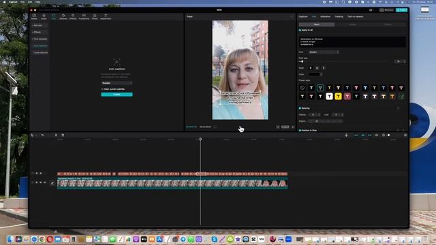
Task: Click the fullscreen icon in player
Action: tap(293, 127)
